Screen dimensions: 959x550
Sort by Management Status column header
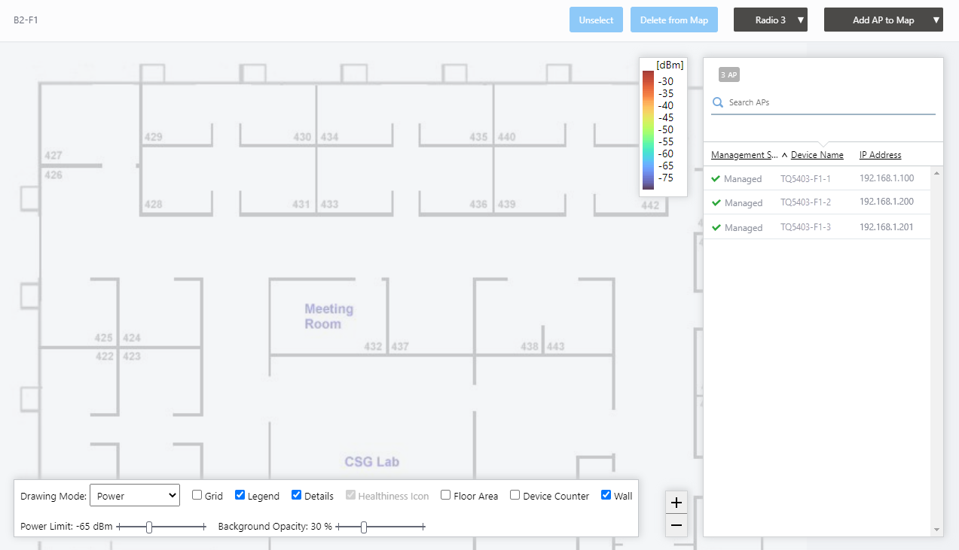point(744,155)
